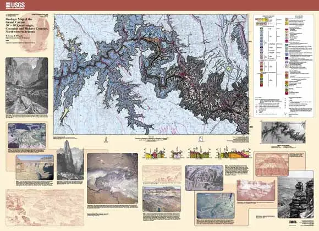319x231 pixels.
Task: Click the north arrow symbol below the map
Action: (x=106, y=139)
